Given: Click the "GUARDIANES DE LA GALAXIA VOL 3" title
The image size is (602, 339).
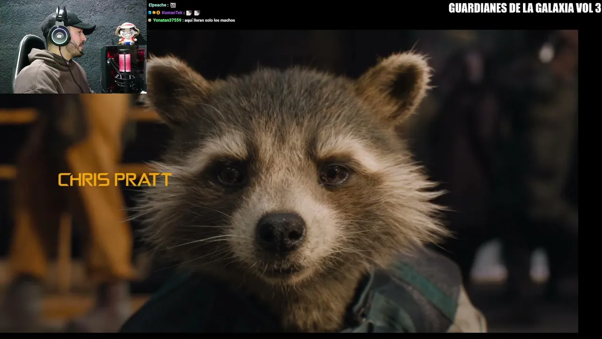Looking at the screenshot, I should click(524, 8).
